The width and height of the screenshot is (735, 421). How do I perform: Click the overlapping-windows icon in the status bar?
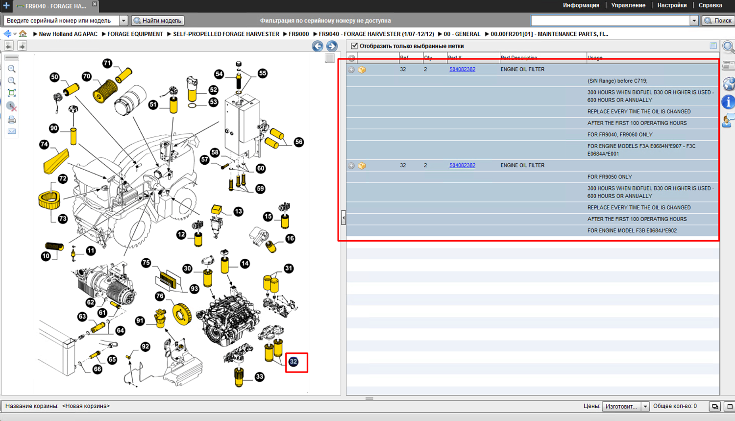pos(715,406)
